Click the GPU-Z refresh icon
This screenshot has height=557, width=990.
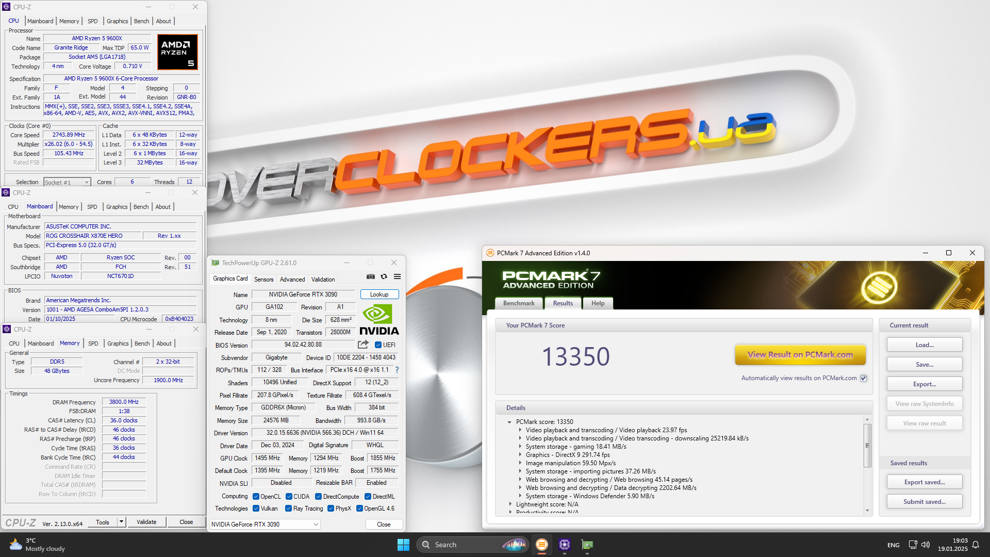(x=384, y=276)
